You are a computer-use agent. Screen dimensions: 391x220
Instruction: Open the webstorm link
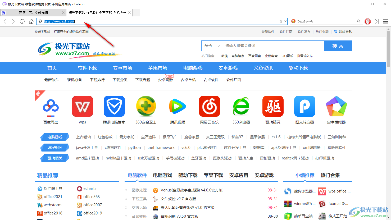point(53,205)
